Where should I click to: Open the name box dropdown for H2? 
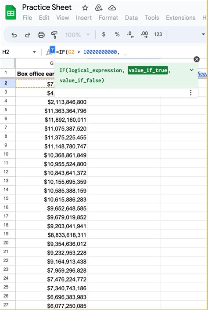coord(34,52)
